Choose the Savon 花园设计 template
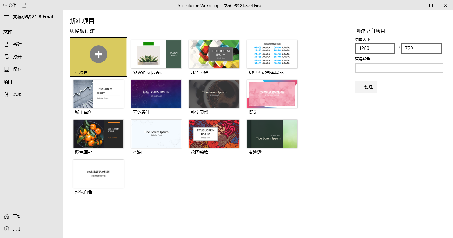Image resolution: width=453 pixels, height=238 pixels. 156,54
